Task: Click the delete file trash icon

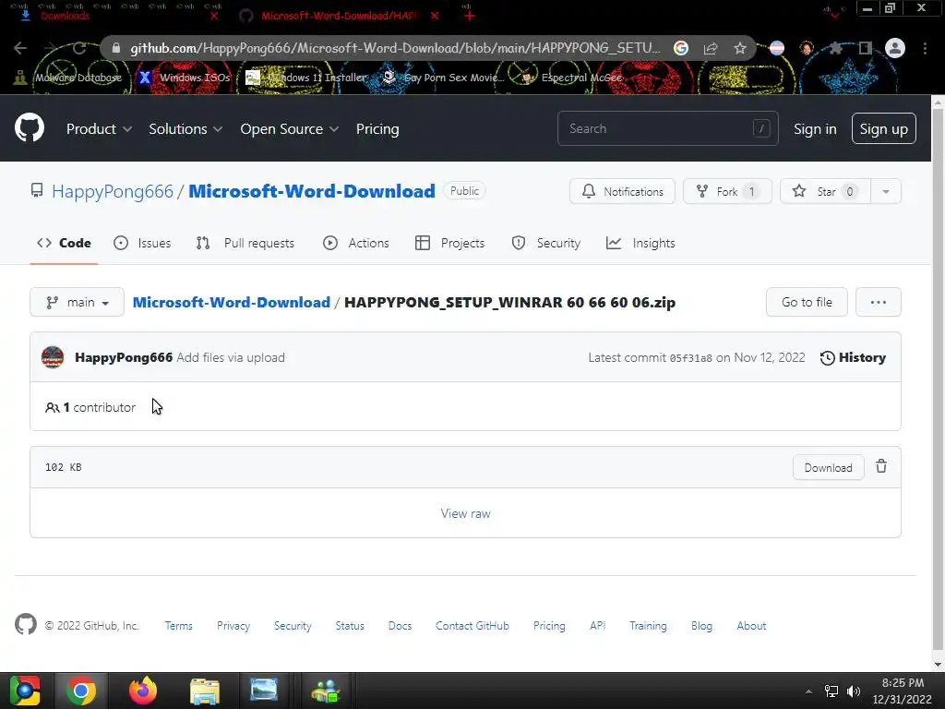Action: [x=881, y=466]
